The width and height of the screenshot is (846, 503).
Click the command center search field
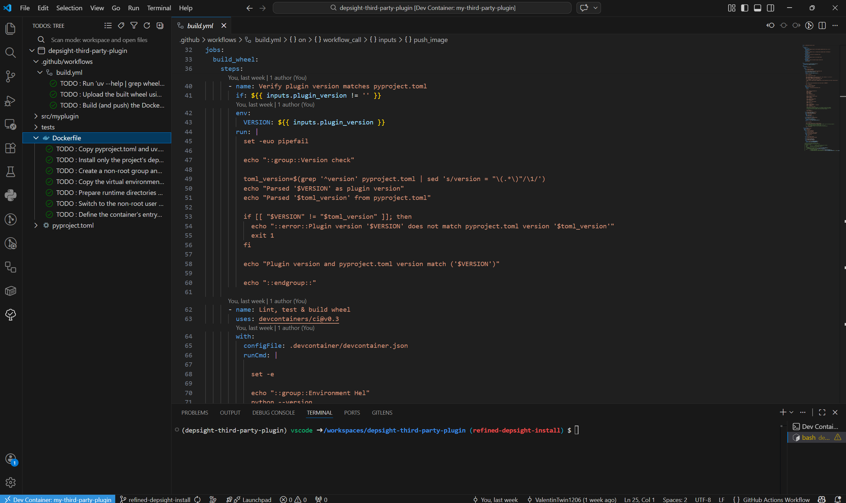click(x=422, y=8)
